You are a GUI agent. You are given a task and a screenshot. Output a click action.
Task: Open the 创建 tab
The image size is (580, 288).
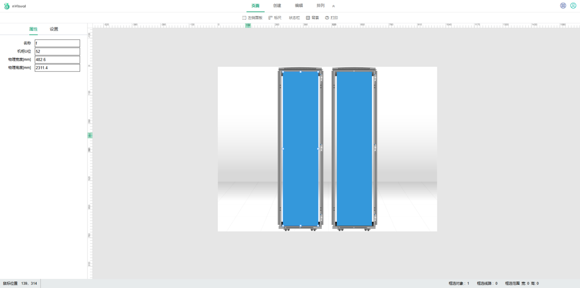click(x=277, y=5)
